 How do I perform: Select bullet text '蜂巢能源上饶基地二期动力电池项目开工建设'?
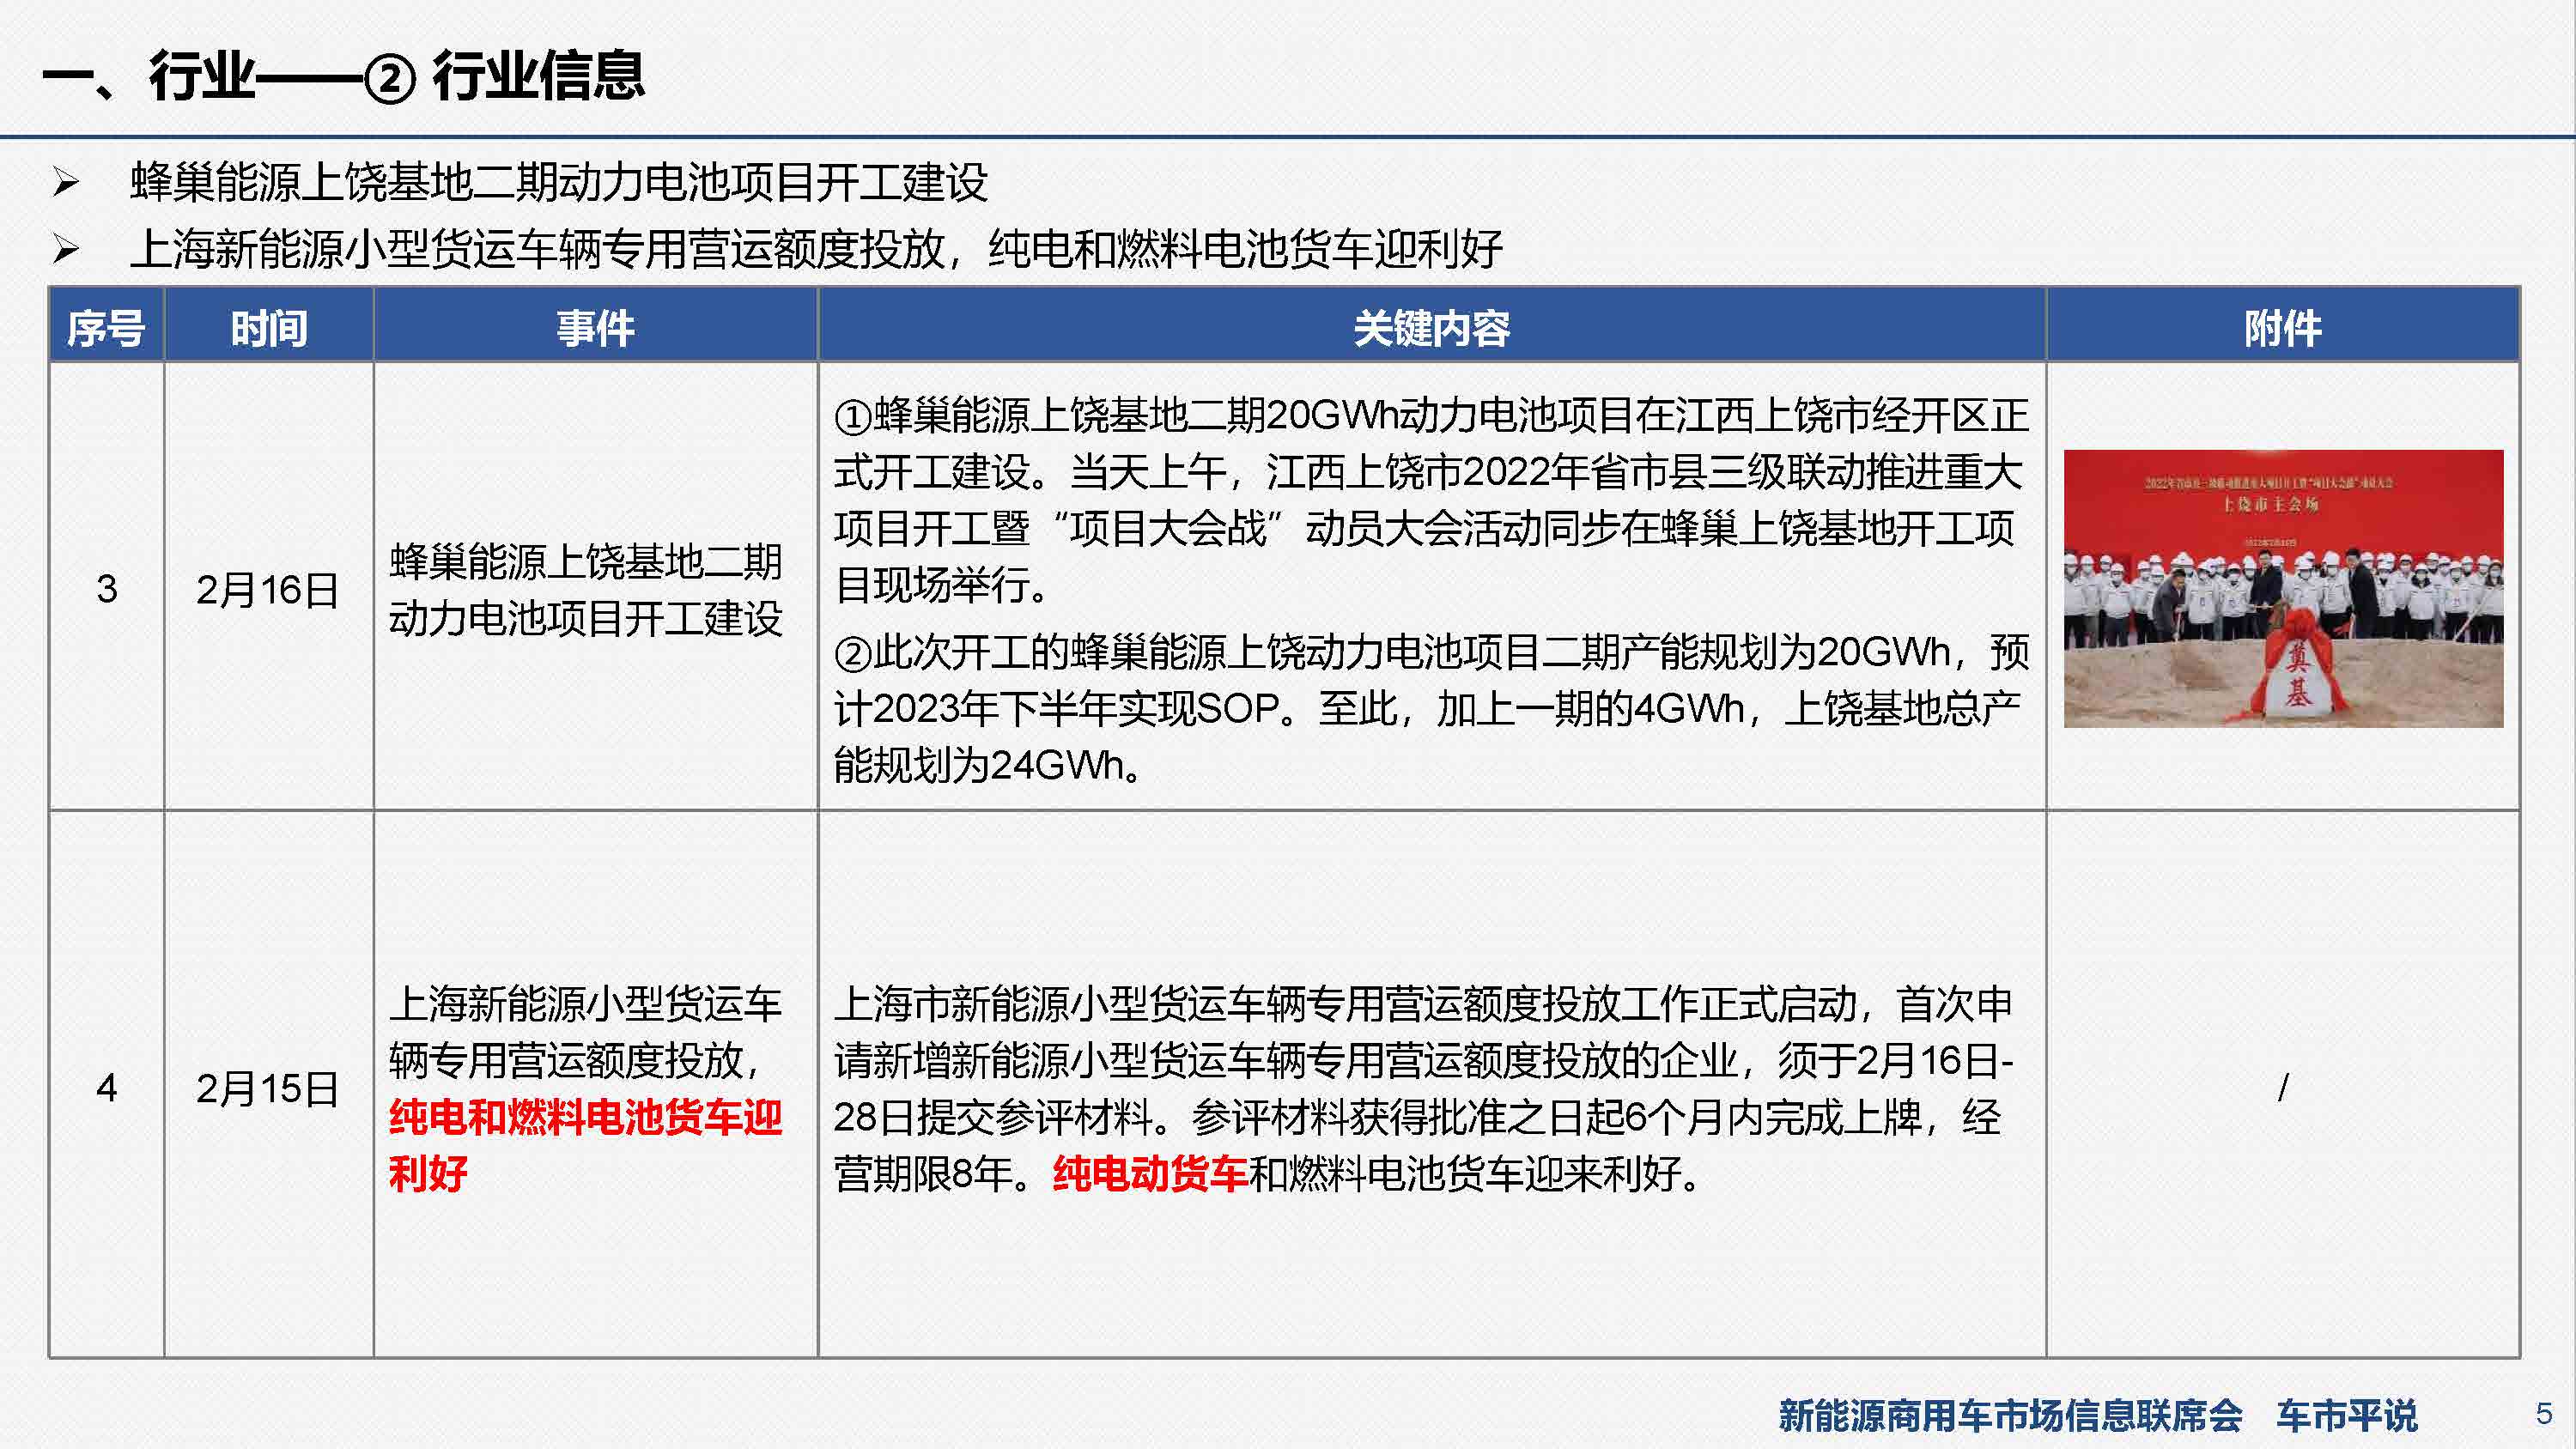click(559, 182)
